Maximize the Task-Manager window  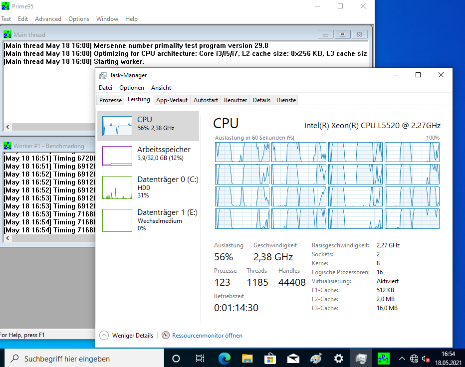pyautogui.click(x=418, y=75)
